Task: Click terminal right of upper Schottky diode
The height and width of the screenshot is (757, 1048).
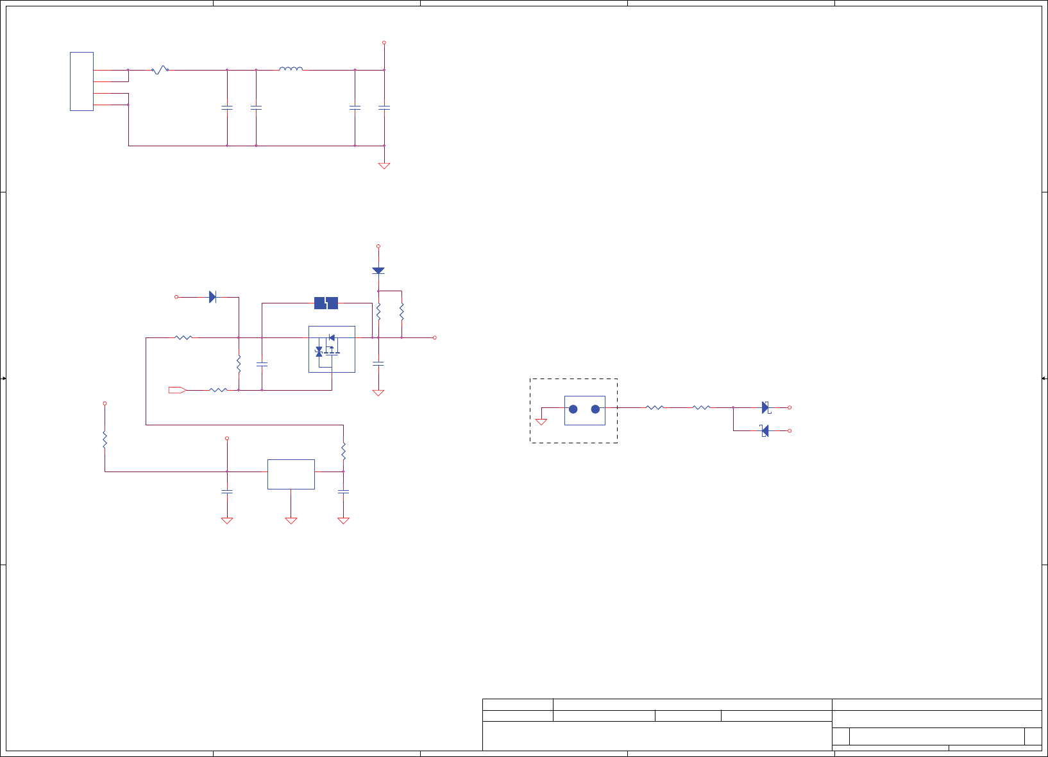Action: (x=790, y=407)
